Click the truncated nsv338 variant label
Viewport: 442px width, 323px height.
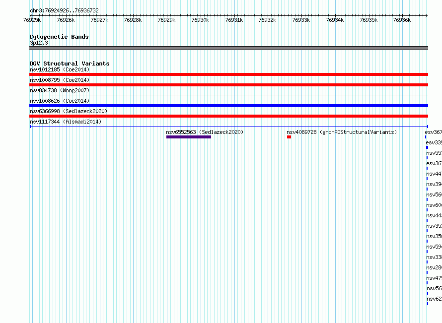pos(434,257)
